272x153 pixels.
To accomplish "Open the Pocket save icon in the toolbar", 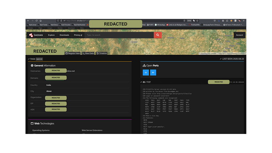I will (x=215, y=21).
